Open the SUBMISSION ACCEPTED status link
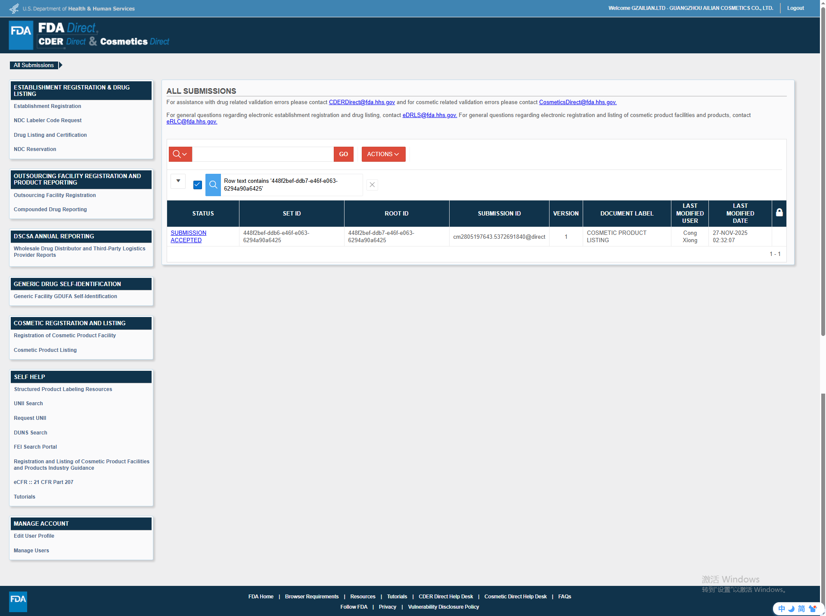The image size is (826, 616). (x=188, y=237)
